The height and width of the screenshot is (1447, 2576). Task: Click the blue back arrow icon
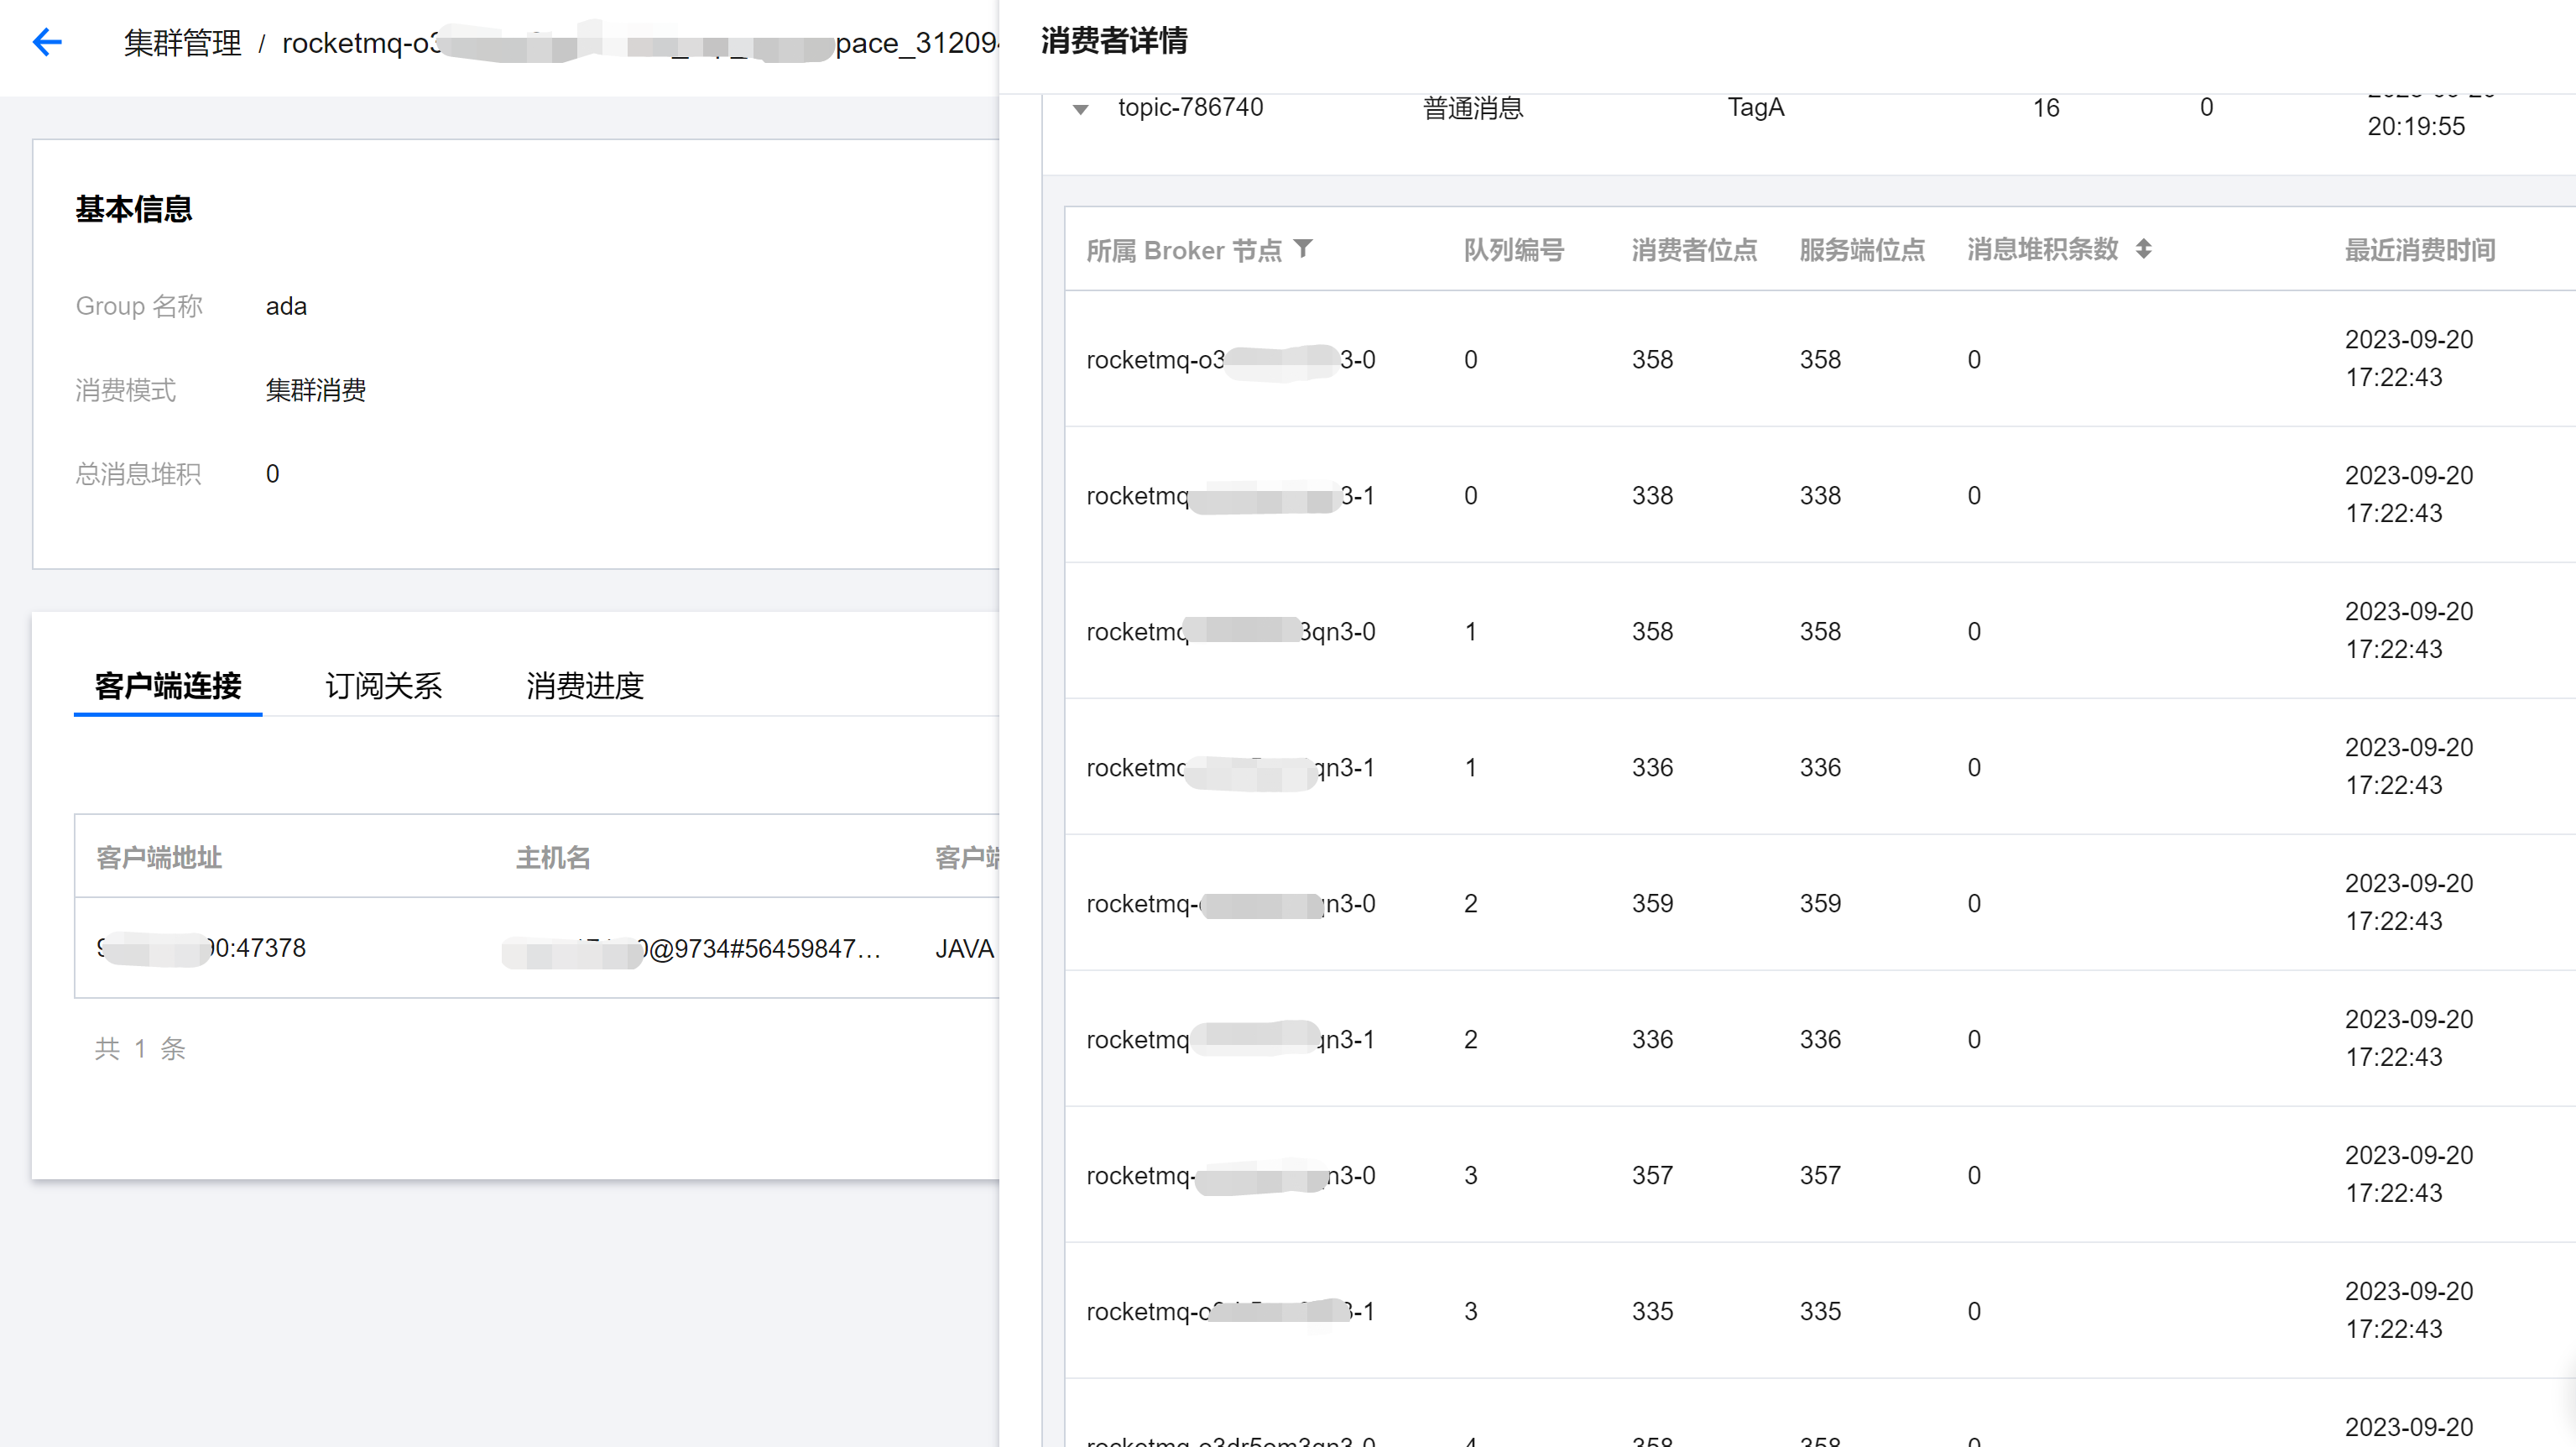tap(47, 42)
